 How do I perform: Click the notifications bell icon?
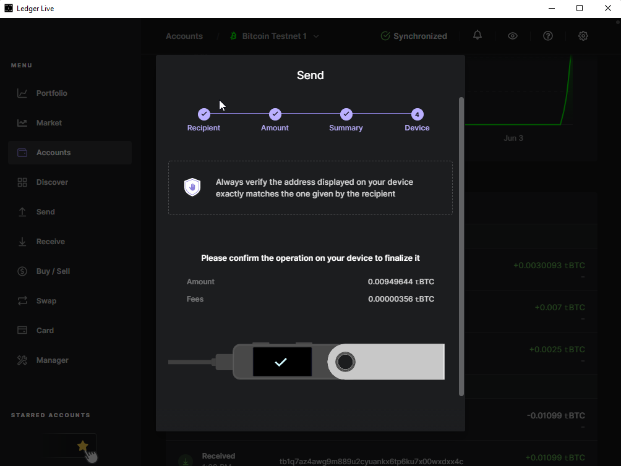478,36
